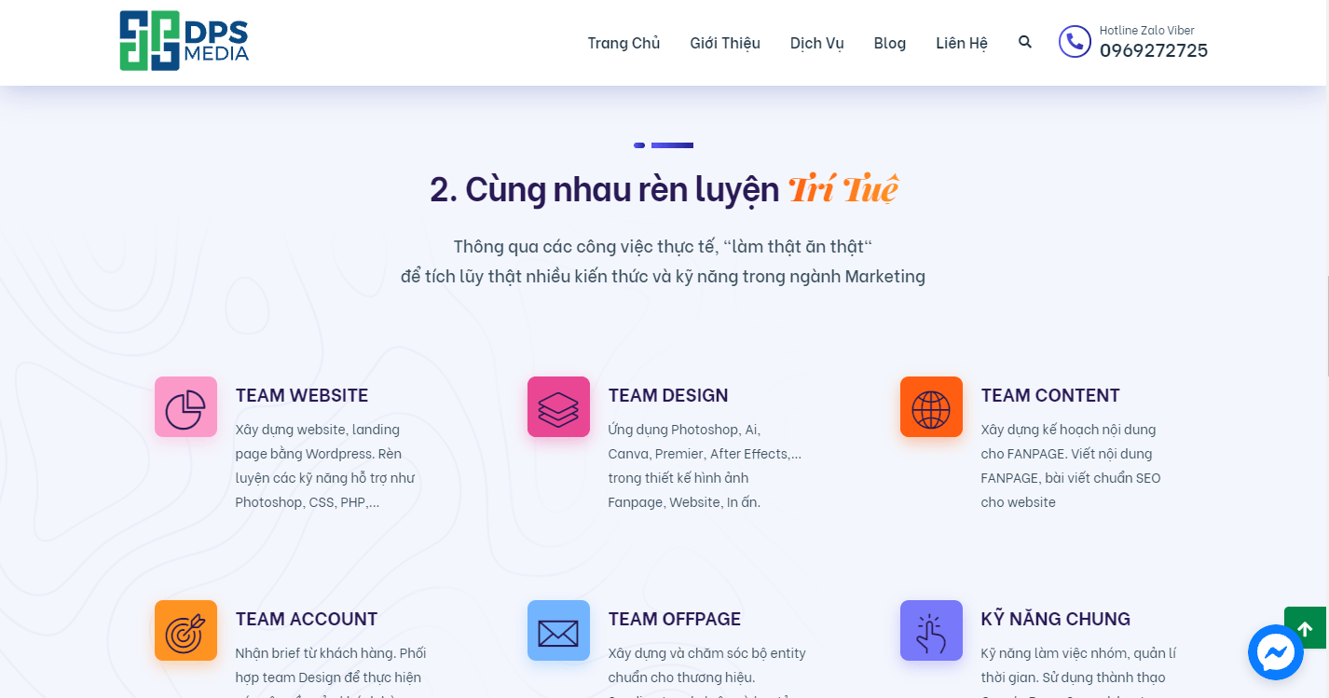Go to Trang Chủ menu item
The height and width of the screenshot is (698, 1329).
[623, 43]
